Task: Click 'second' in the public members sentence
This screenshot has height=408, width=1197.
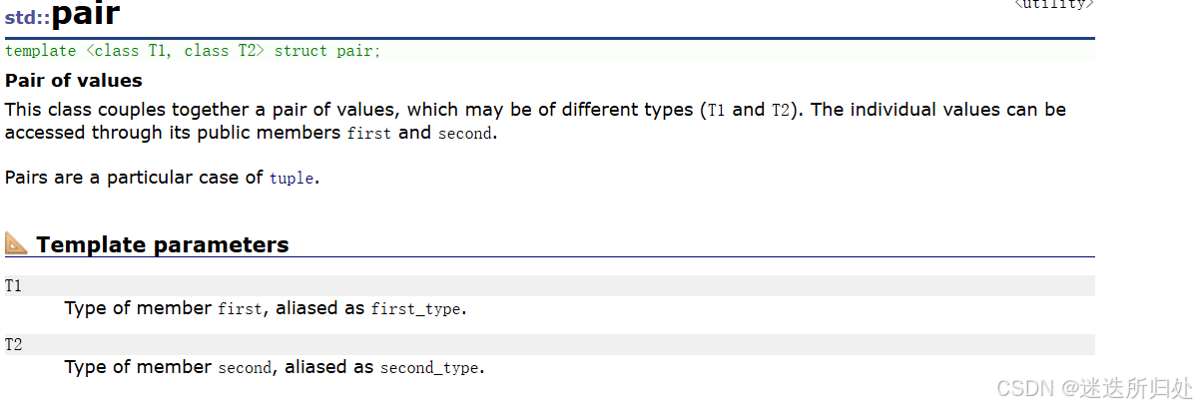Action: 464,134
